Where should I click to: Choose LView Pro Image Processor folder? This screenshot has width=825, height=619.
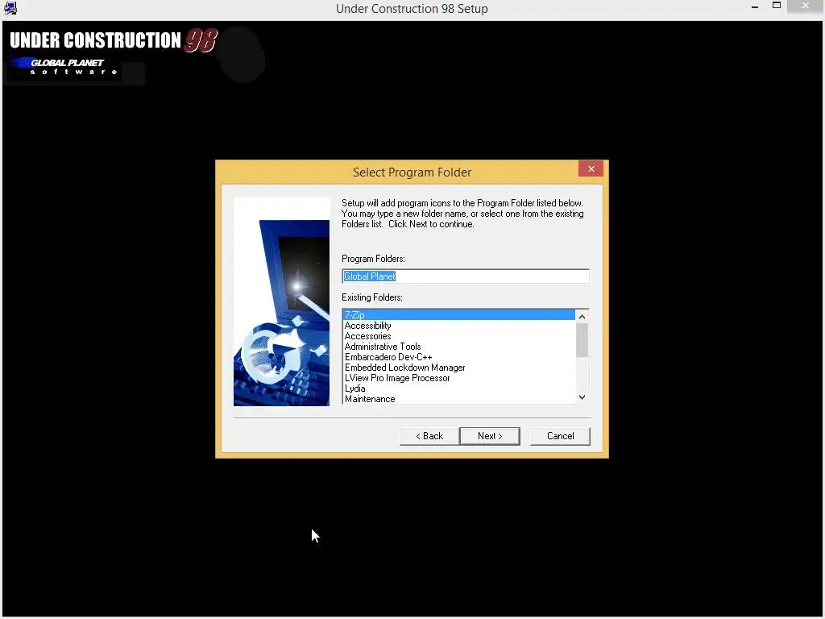(458, 378)
